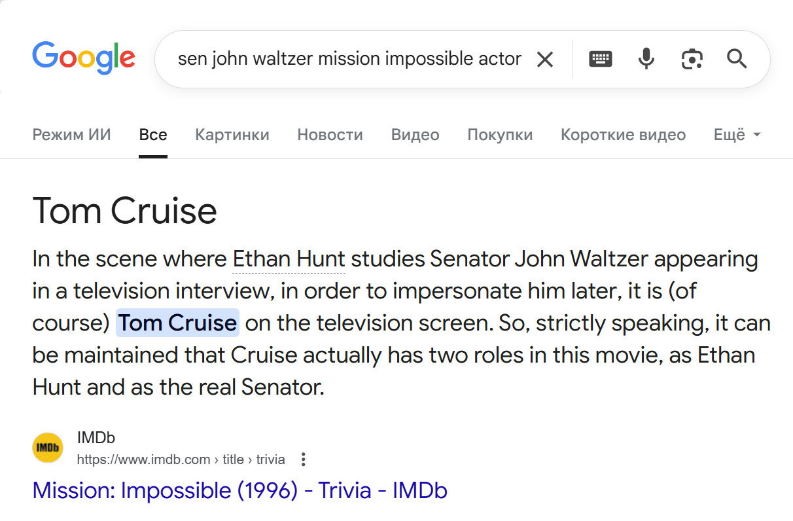Open the Картинки tab
The image size is (793, 521).
[x=232, y=135]
